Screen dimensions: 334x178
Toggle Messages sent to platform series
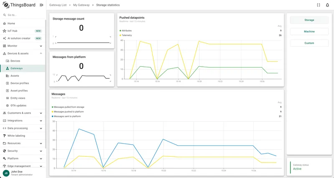pos(66,116)
